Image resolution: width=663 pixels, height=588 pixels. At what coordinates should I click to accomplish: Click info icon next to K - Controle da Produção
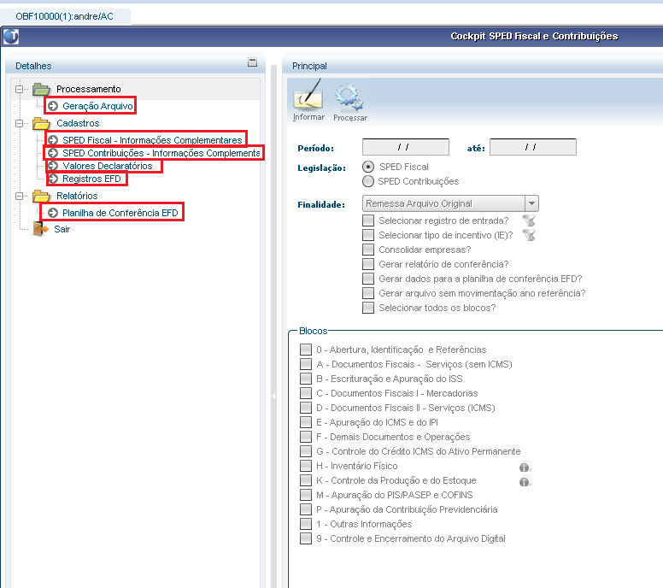(x=525, y=481)
